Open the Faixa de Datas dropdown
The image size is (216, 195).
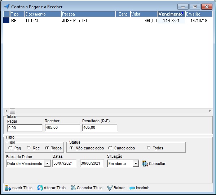(47, 164)
